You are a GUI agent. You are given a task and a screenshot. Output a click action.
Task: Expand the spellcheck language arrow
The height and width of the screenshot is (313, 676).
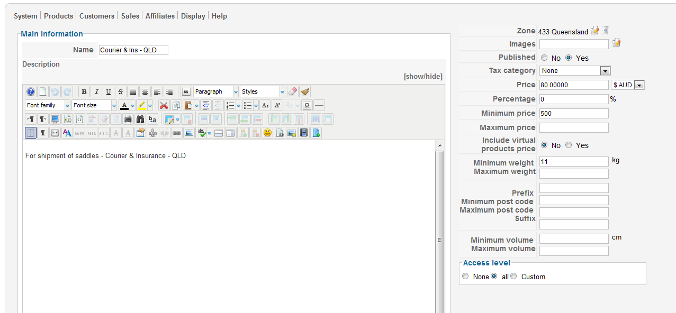pyautogui.click(x=210, y=133)
